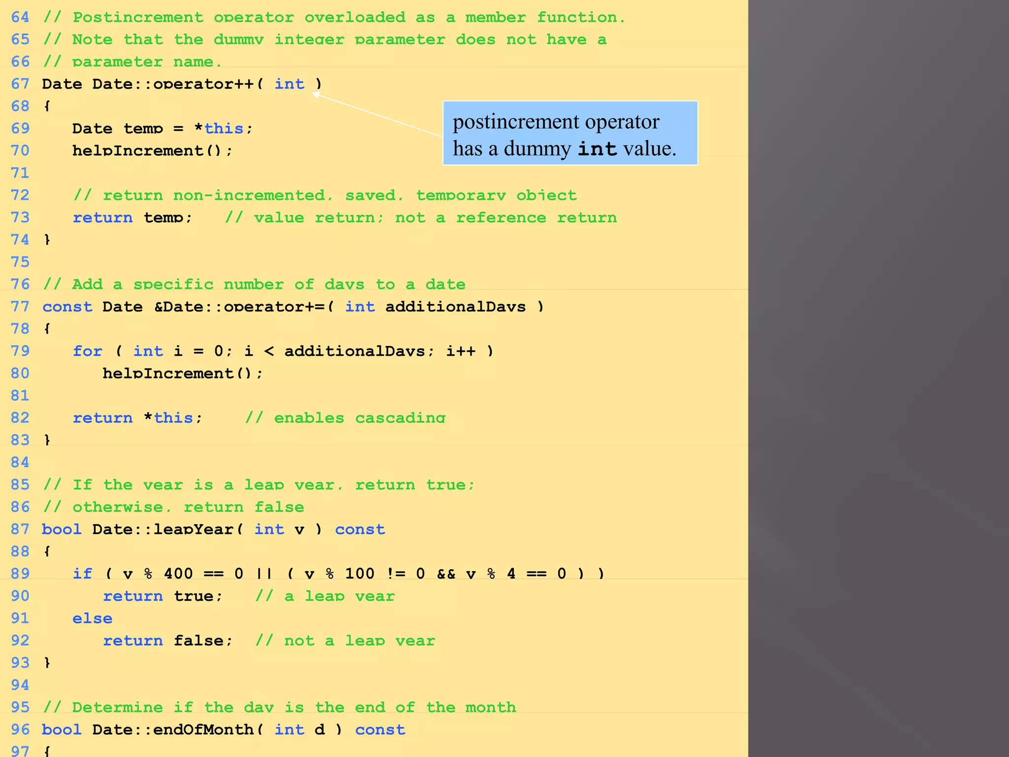Viewport: 1009px width, 757px height.
Task: Click 'helpIncrement();' on line 70
Action: tap(152, 150)
